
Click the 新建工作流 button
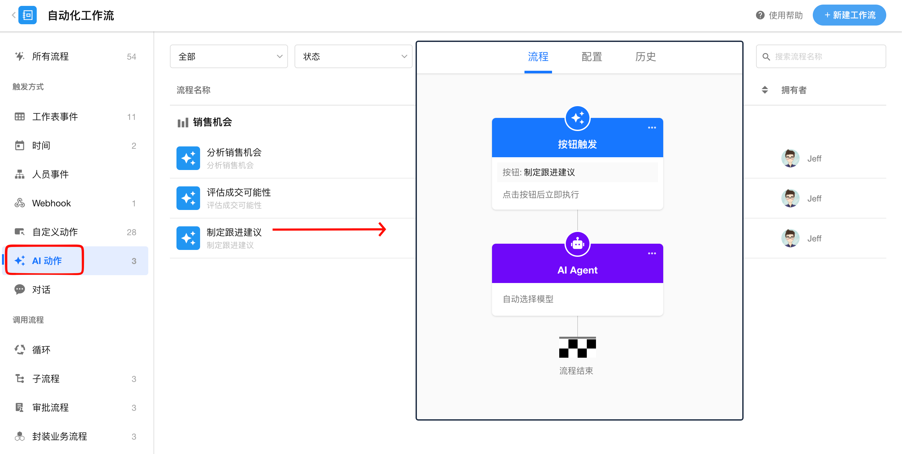[849, 15]
